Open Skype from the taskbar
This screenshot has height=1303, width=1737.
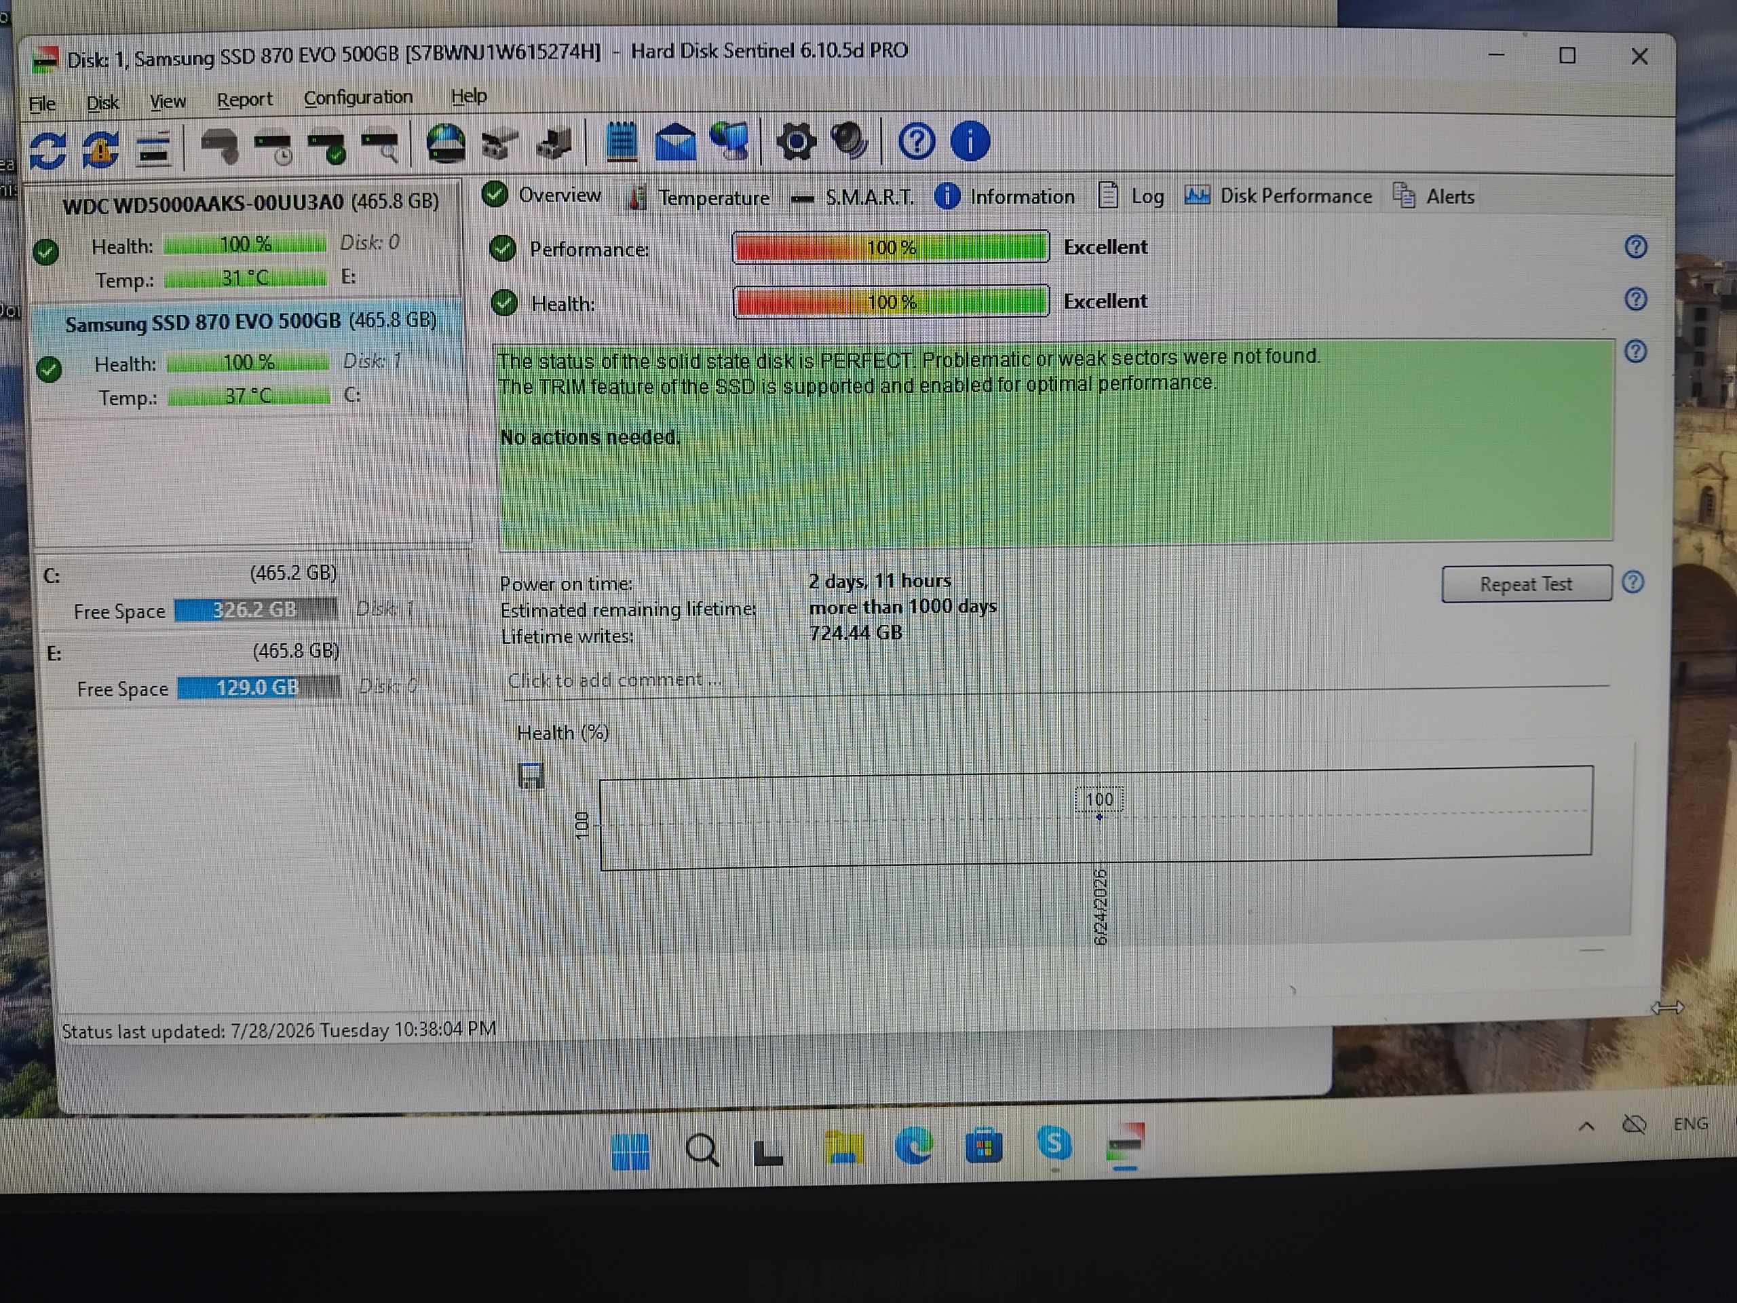point(1054,1144)
